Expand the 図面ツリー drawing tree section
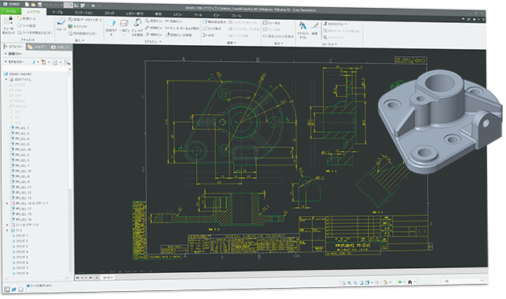The image size is (506, 299). (6, 54)
